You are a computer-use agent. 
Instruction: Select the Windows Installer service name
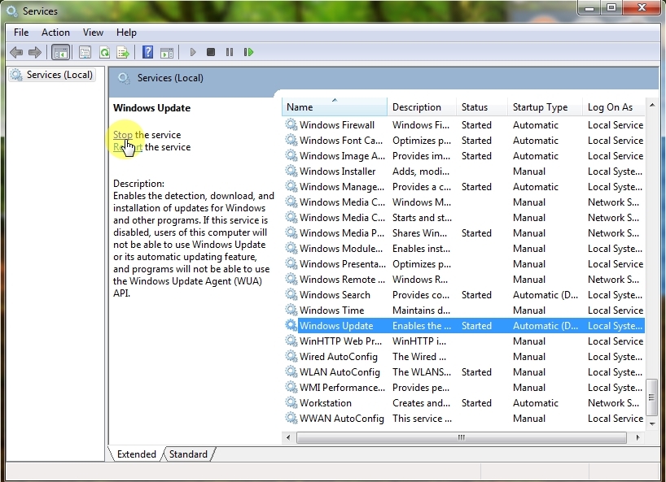pos(338,172)
